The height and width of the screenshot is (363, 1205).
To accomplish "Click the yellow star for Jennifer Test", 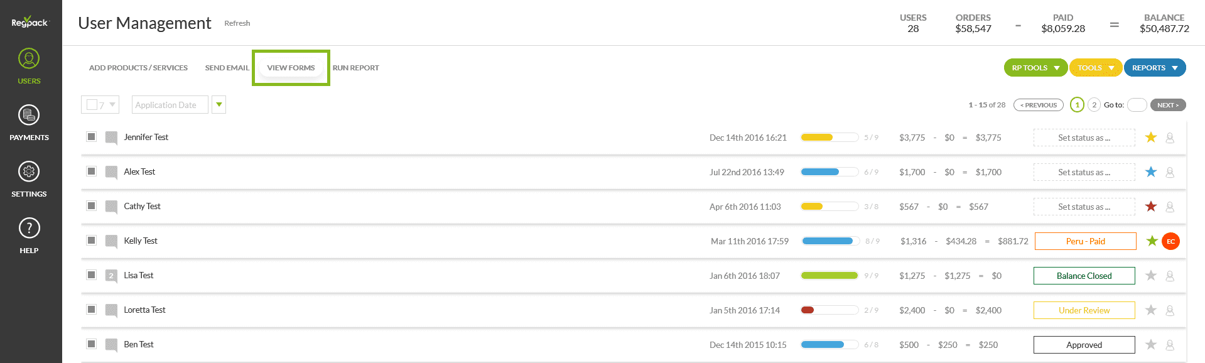I will (x=1150, y=138).
